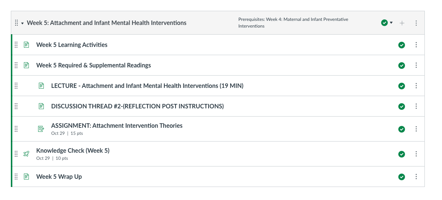
Task: Click the plus icon to add module item
Action: (x=402, y=23)
